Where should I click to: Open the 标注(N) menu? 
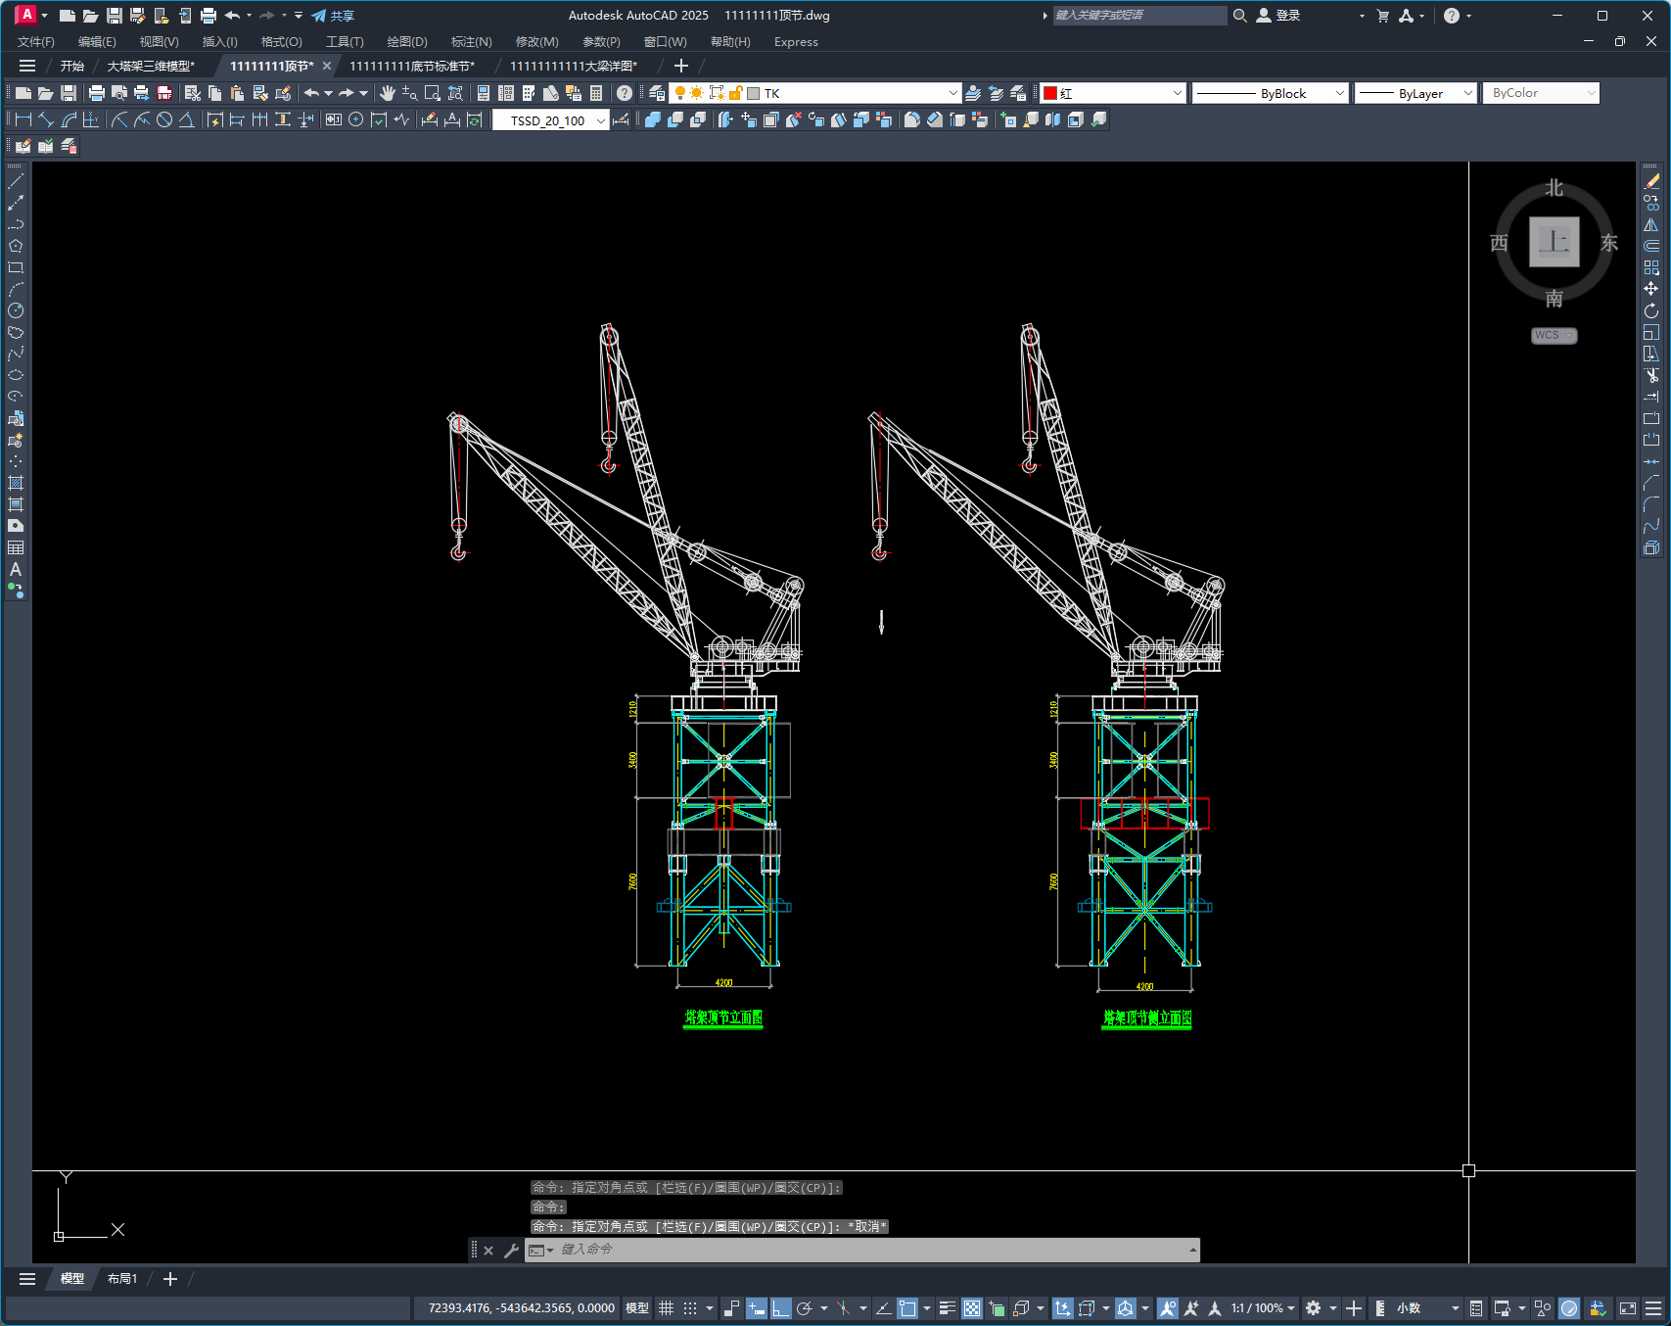point(471,41)
